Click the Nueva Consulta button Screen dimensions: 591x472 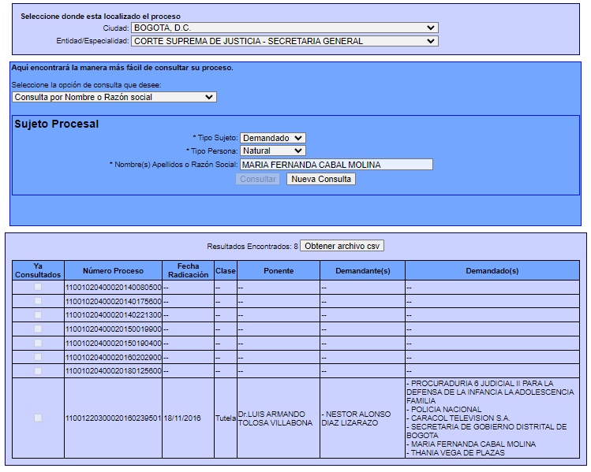321,179
